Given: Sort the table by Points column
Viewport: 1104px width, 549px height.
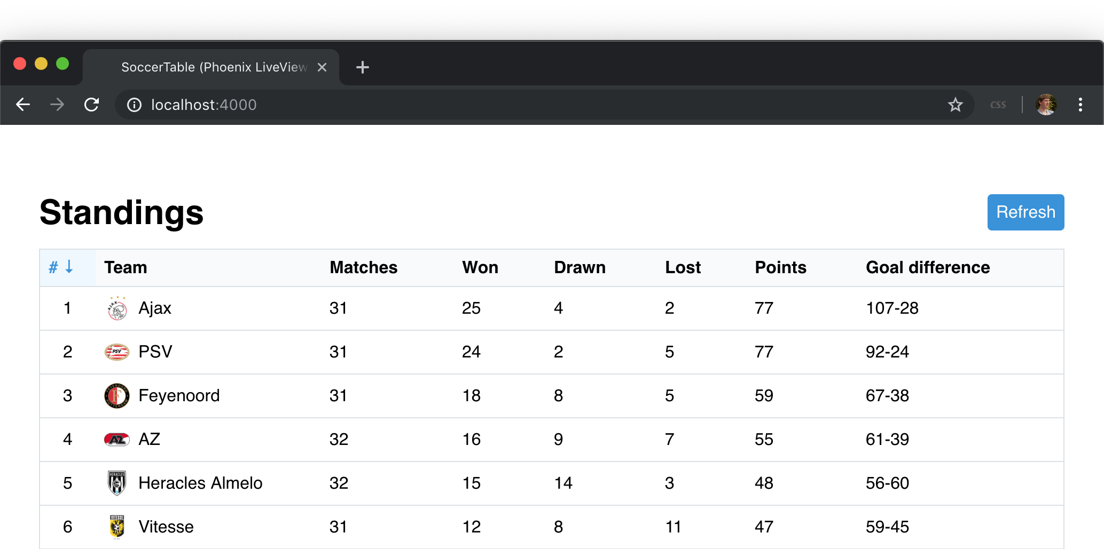Looking at the screenshot, I should 780,267.
